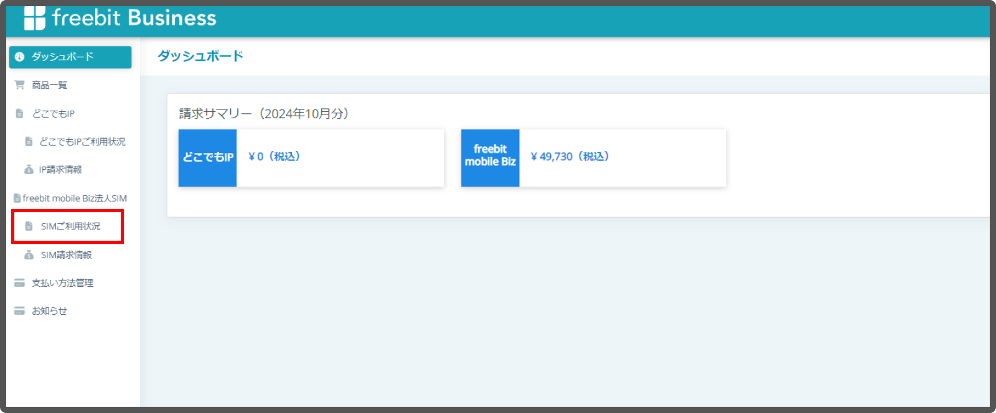Click the blue freebit mobile Biz tile
This screenshot has width=996, height=413.
tap(490, 158)
